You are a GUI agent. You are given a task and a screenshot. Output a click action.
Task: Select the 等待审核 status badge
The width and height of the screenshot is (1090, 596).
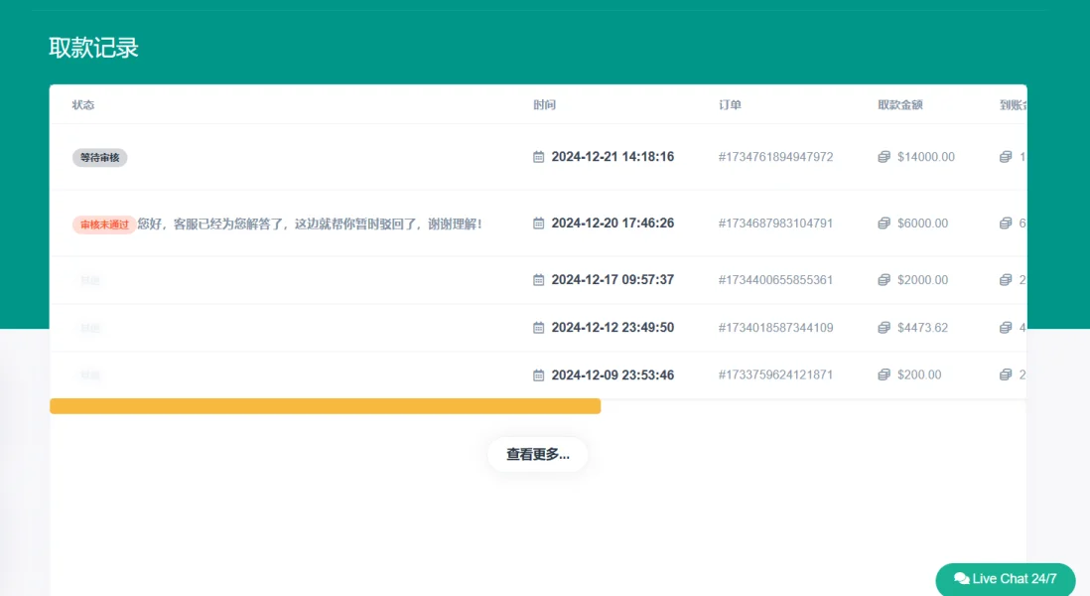point(99,156)
